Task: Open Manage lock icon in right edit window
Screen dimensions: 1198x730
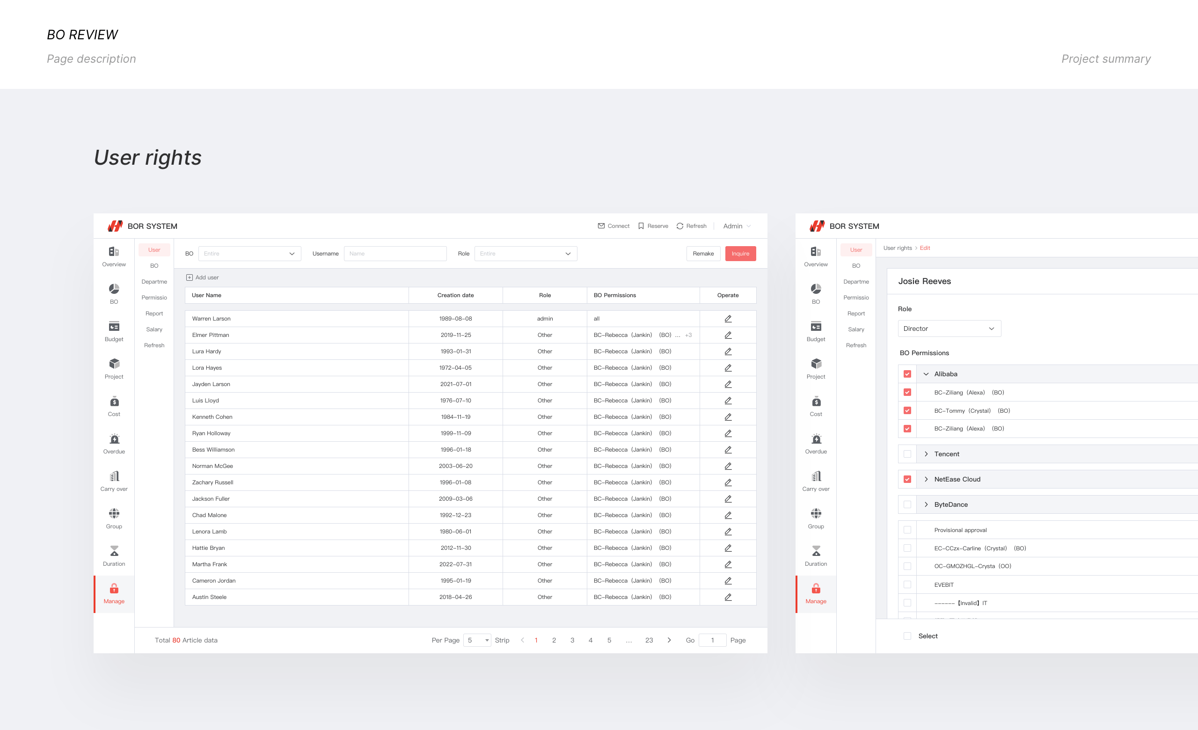Action: 816,589
